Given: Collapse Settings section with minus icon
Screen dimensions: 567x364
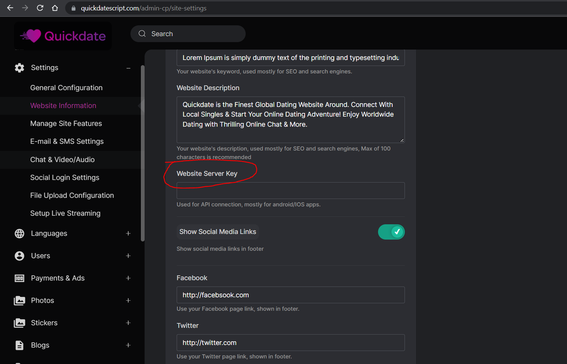Looking at the screenshot, I should 128,68.
